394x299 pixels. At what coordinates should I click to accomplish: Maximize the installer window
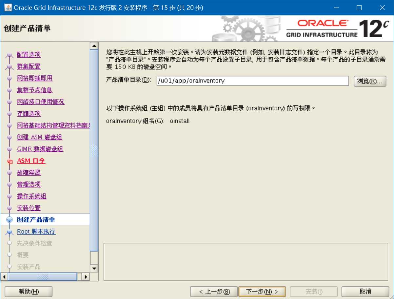click(x=359, y=8)
